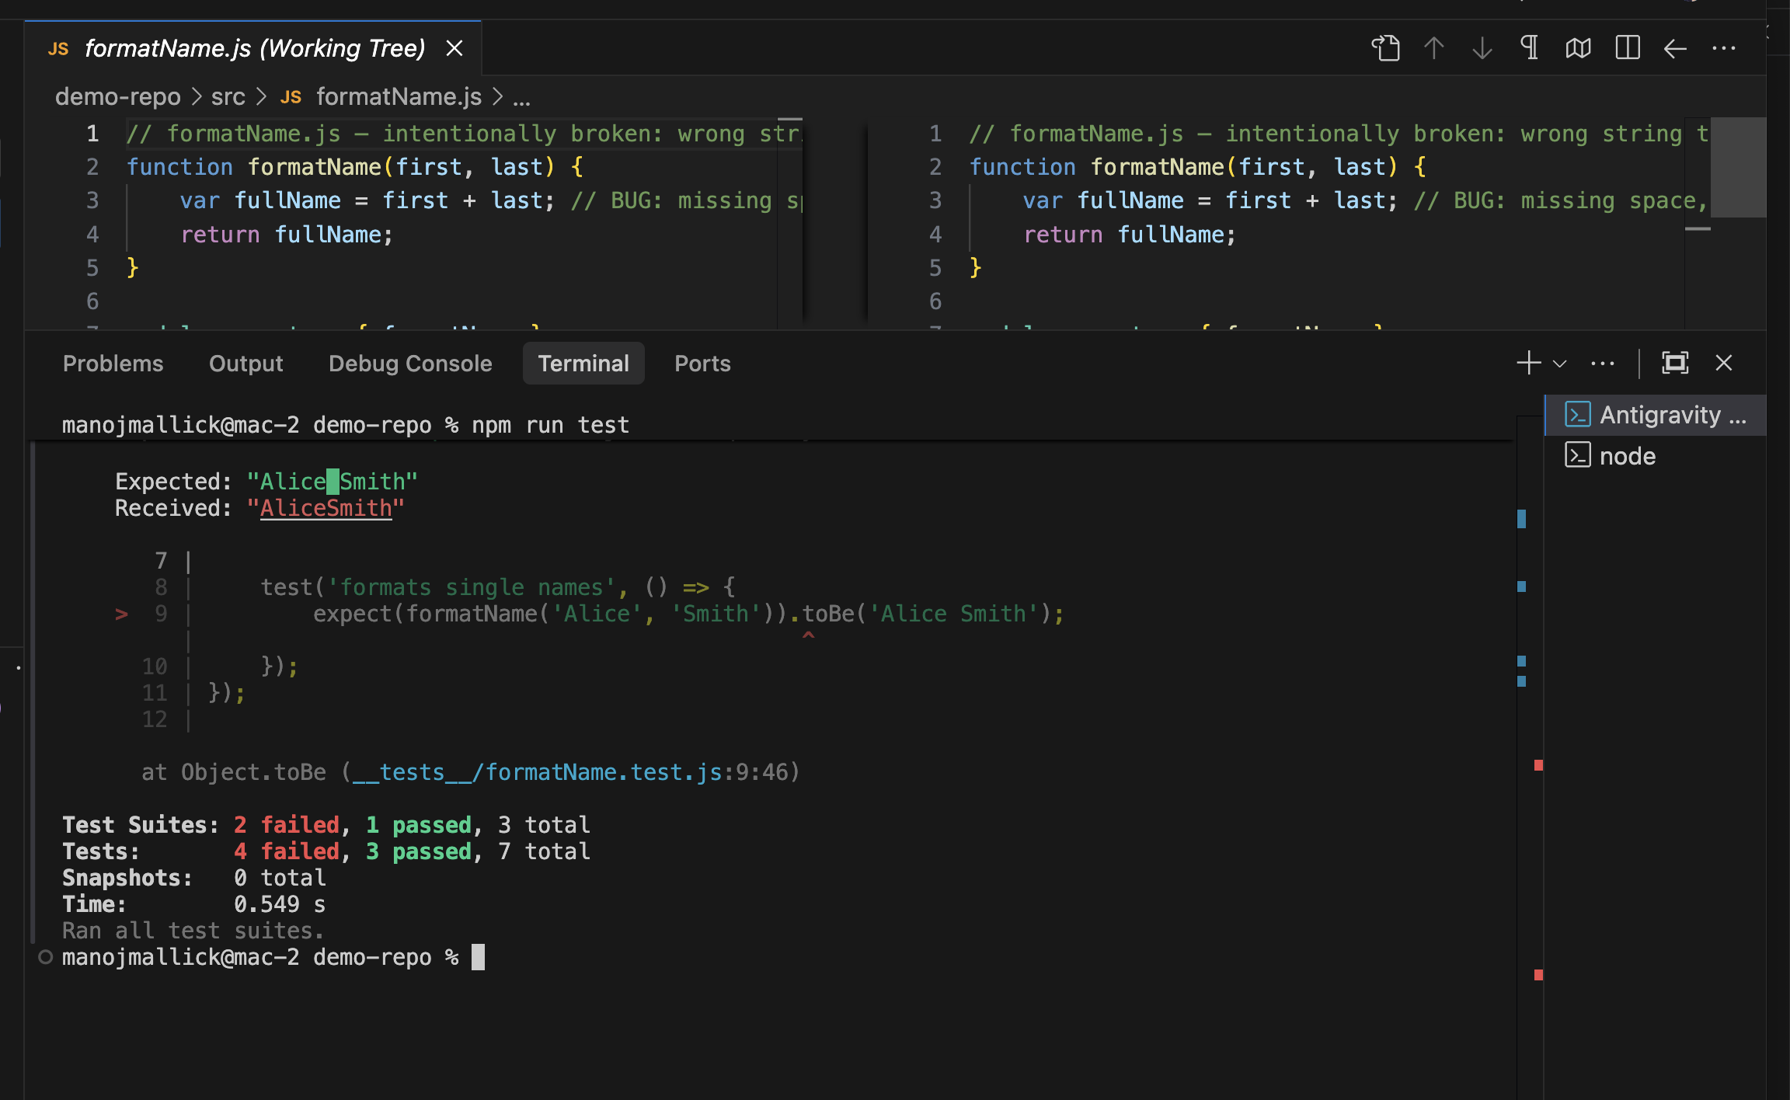Screen dimensions: 1790x1100
Task: Expand the terminal launch profile dropdown arrow
Action: pos(1559,363)
